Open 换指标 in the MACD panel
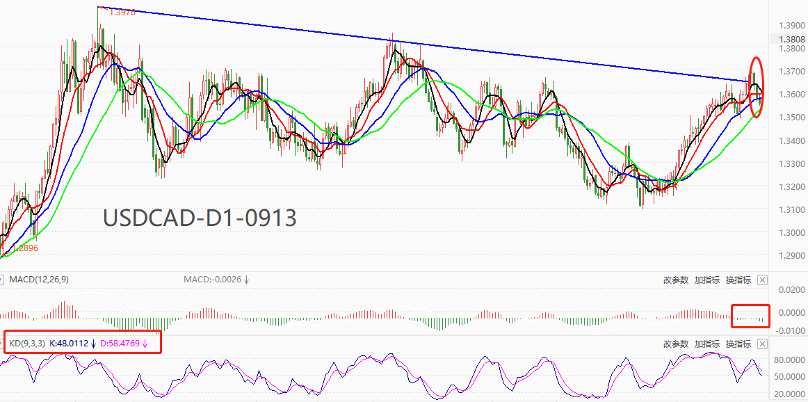This screenshot has height=402, width=808. (x=738, y=280)
